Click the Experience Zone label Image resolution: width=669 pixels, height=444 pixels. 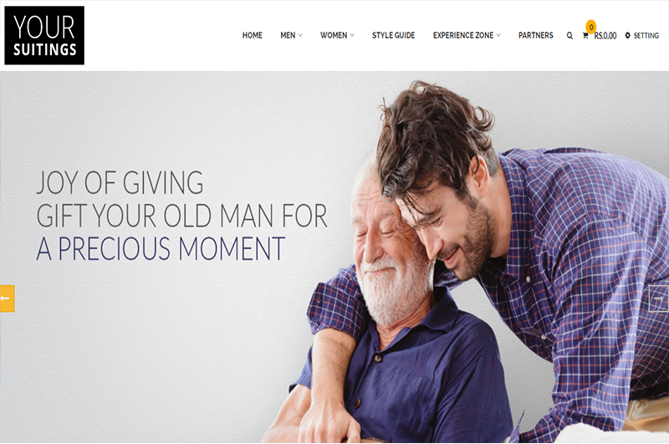(463, 35)
